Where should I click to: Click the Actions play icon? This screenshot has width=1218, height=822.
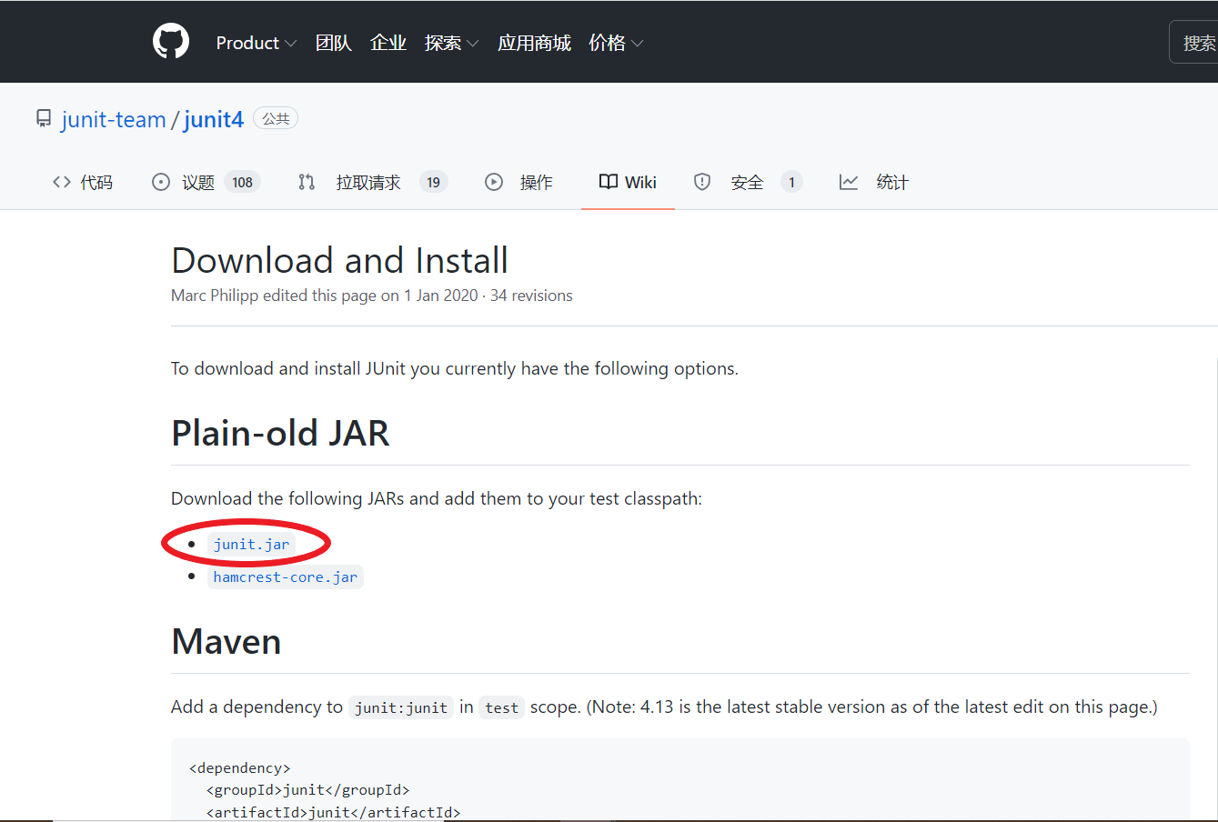494,182
